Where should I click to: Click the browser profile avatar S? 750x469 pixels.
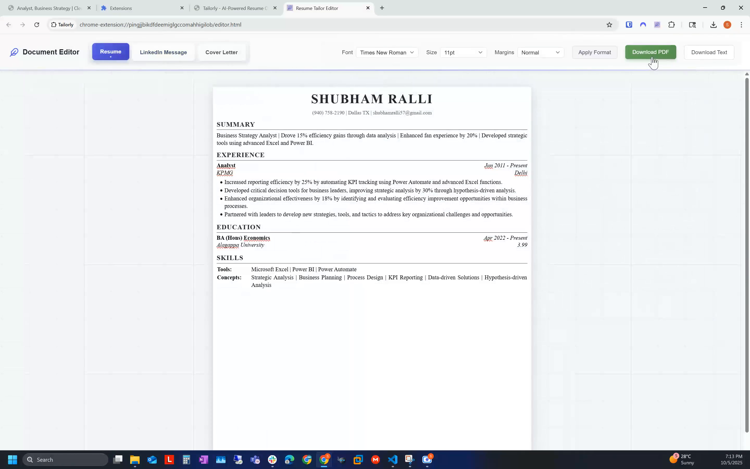pos(727,24)
